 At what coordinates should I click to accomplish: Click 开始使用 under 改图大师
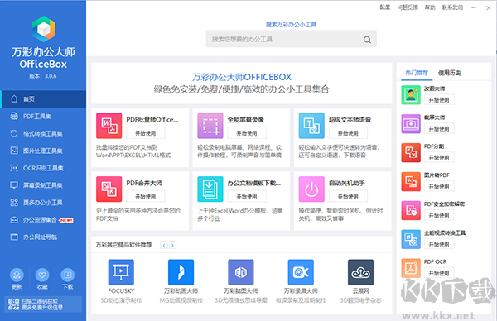pos(439,100)
